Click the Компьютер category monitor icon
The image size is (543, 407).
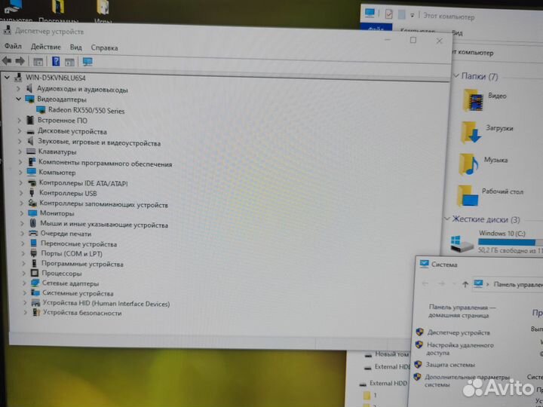click(x=32, y=172)
